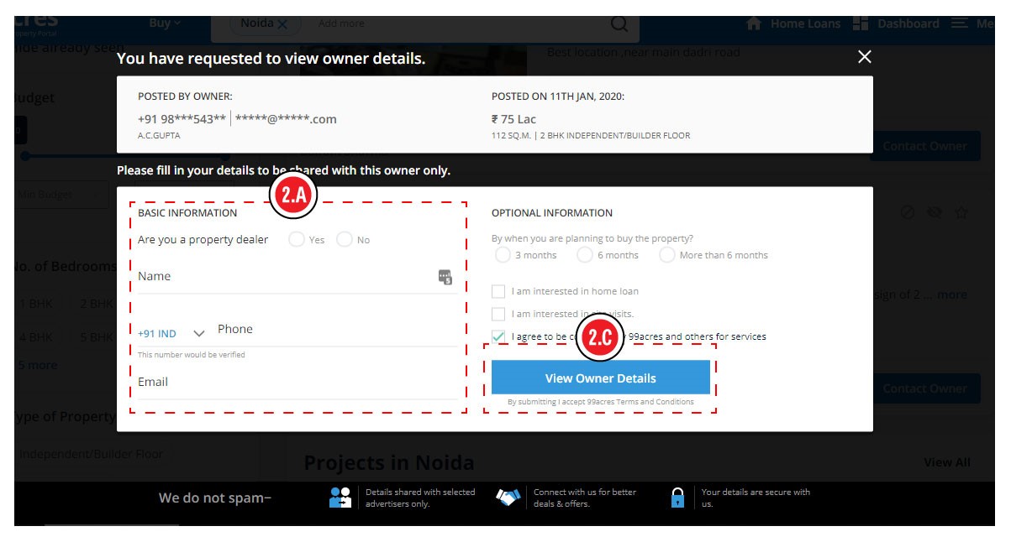Open the hamburger menu icon
The width and height of the screenshot is (1011, 542).
[x=960, y=24]
